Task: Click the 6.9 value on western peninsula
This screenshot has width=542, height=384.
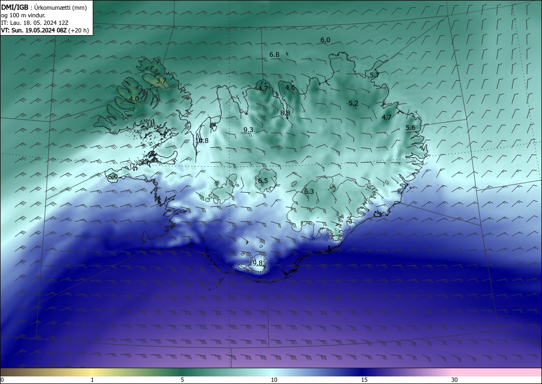Action: coord(113,177)
